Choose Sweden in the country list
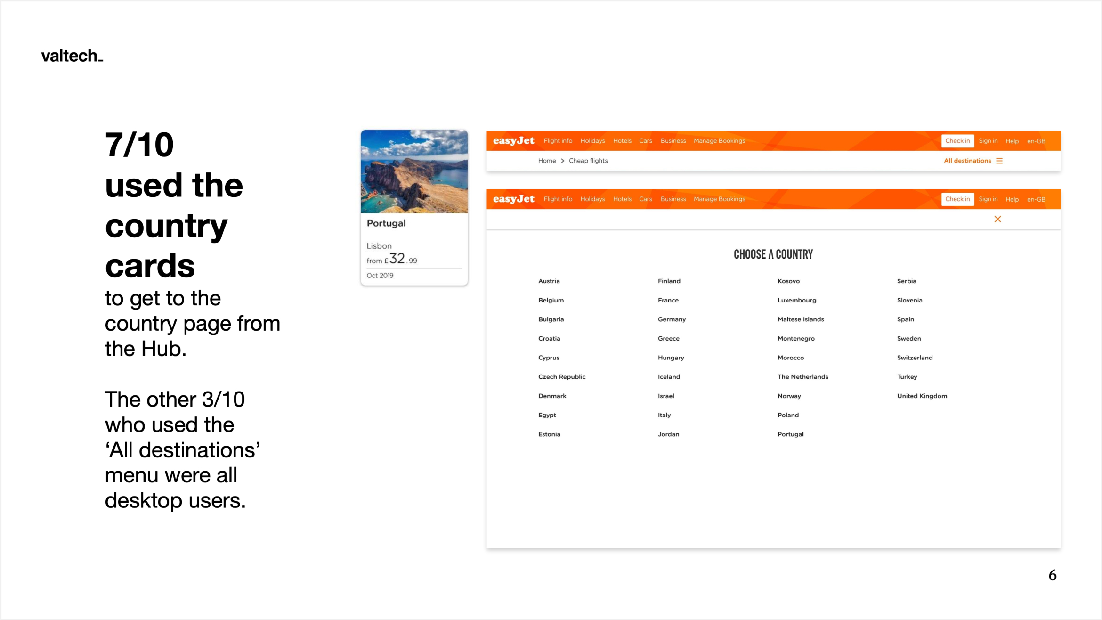The image size is (1102, 620). (x=909, y=339)
